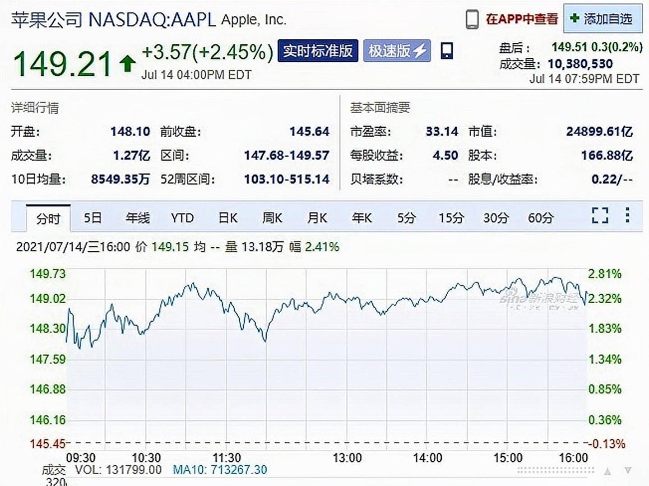Viewport: 649px width, 486px height.
Task: Switch to the 15分 interval tab
Action: [451, 218]
